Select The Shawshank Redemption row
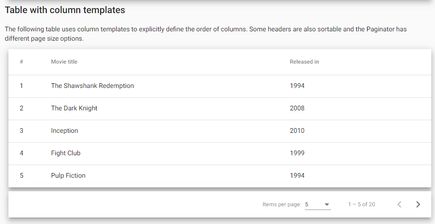The height and width of the screenshot is (224, 435). [220, 86]
